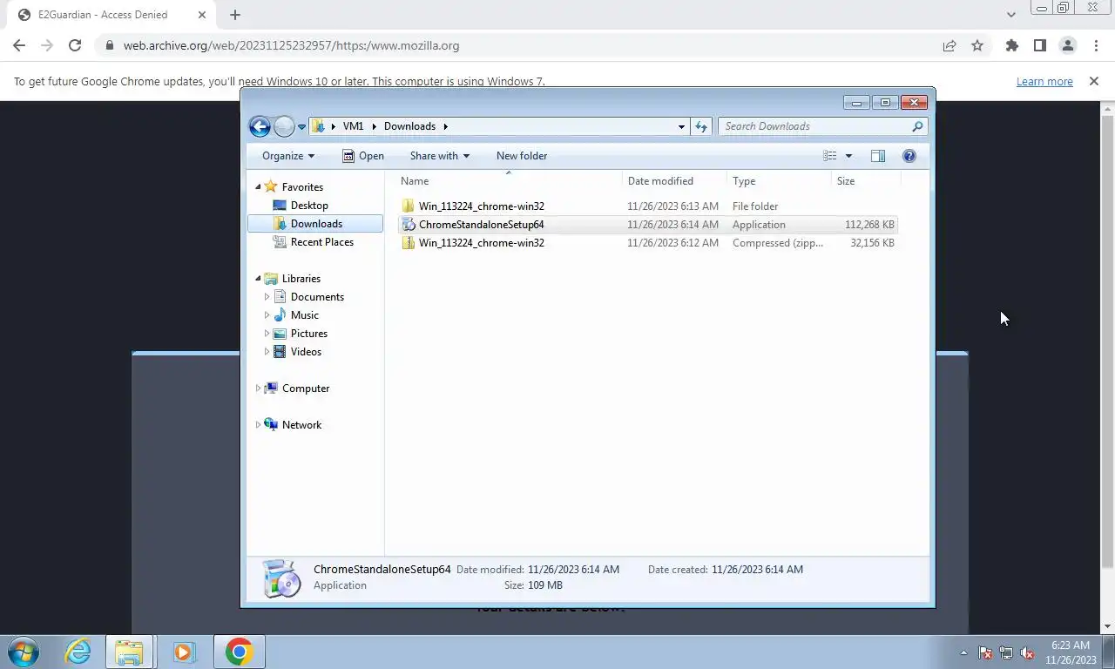Select Downloads in Favorites

pyautogui.click(x=315, y=224)
